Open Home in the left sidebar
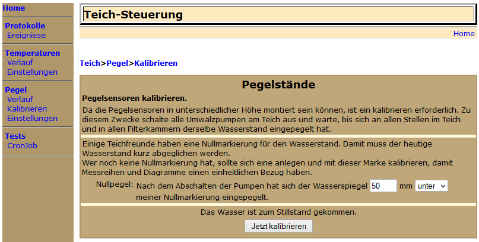Image resolution: width=479 pixels, height=242 pixels. point(14,8)
